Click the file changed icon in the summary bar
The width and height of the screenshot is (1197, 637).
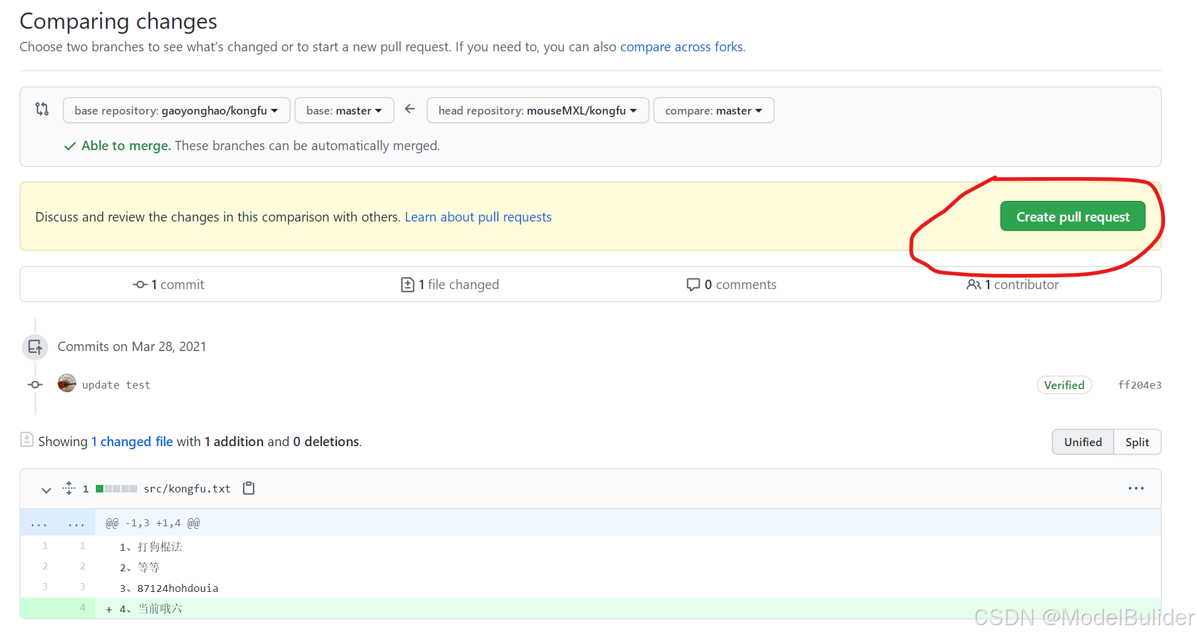[x=408, y=284]
